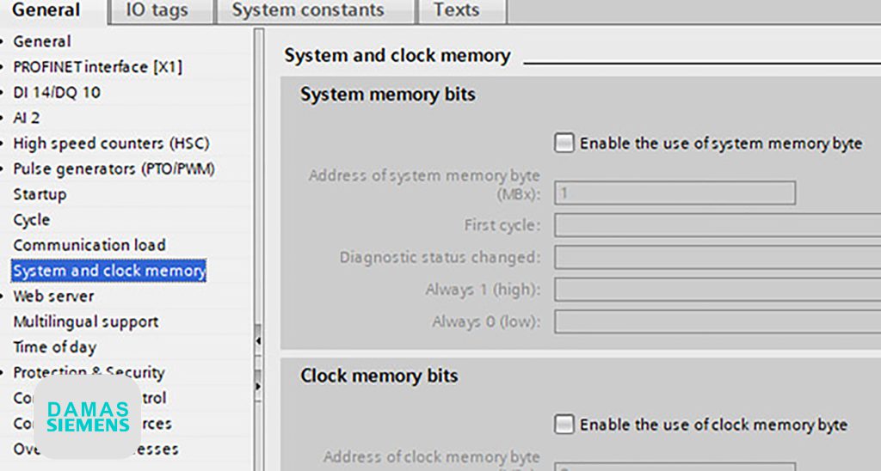Open the System constants tab
Screen dimensions: 881x471
[x=309, y=10]
